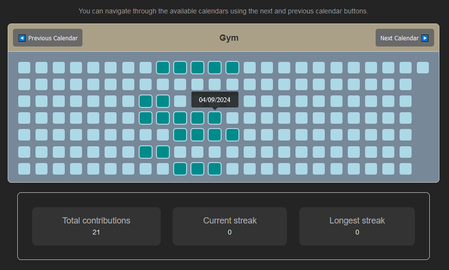Click the Total contributions stat card
This screenshot has height=270, width=449.
96,226
